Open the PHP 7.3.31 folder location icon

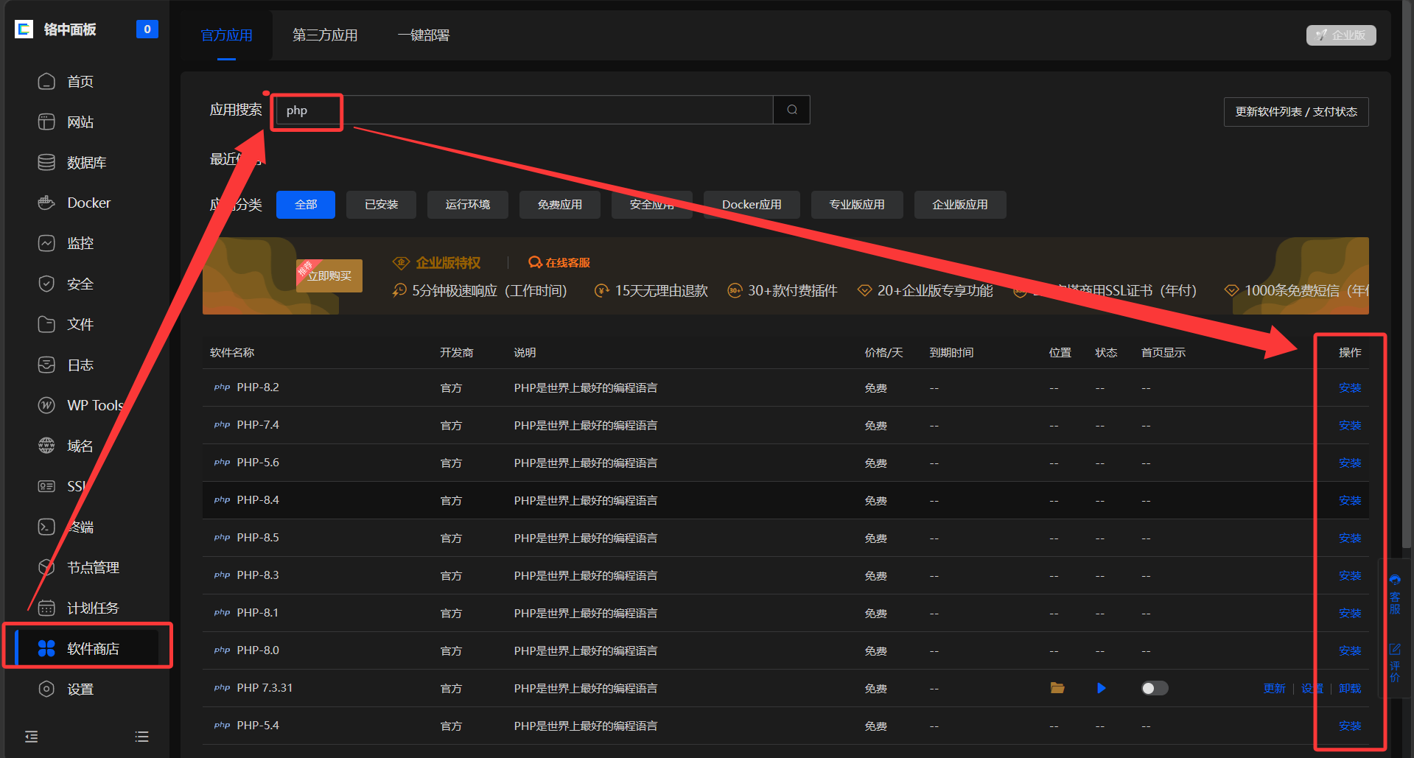click(x=1057, y=688)
